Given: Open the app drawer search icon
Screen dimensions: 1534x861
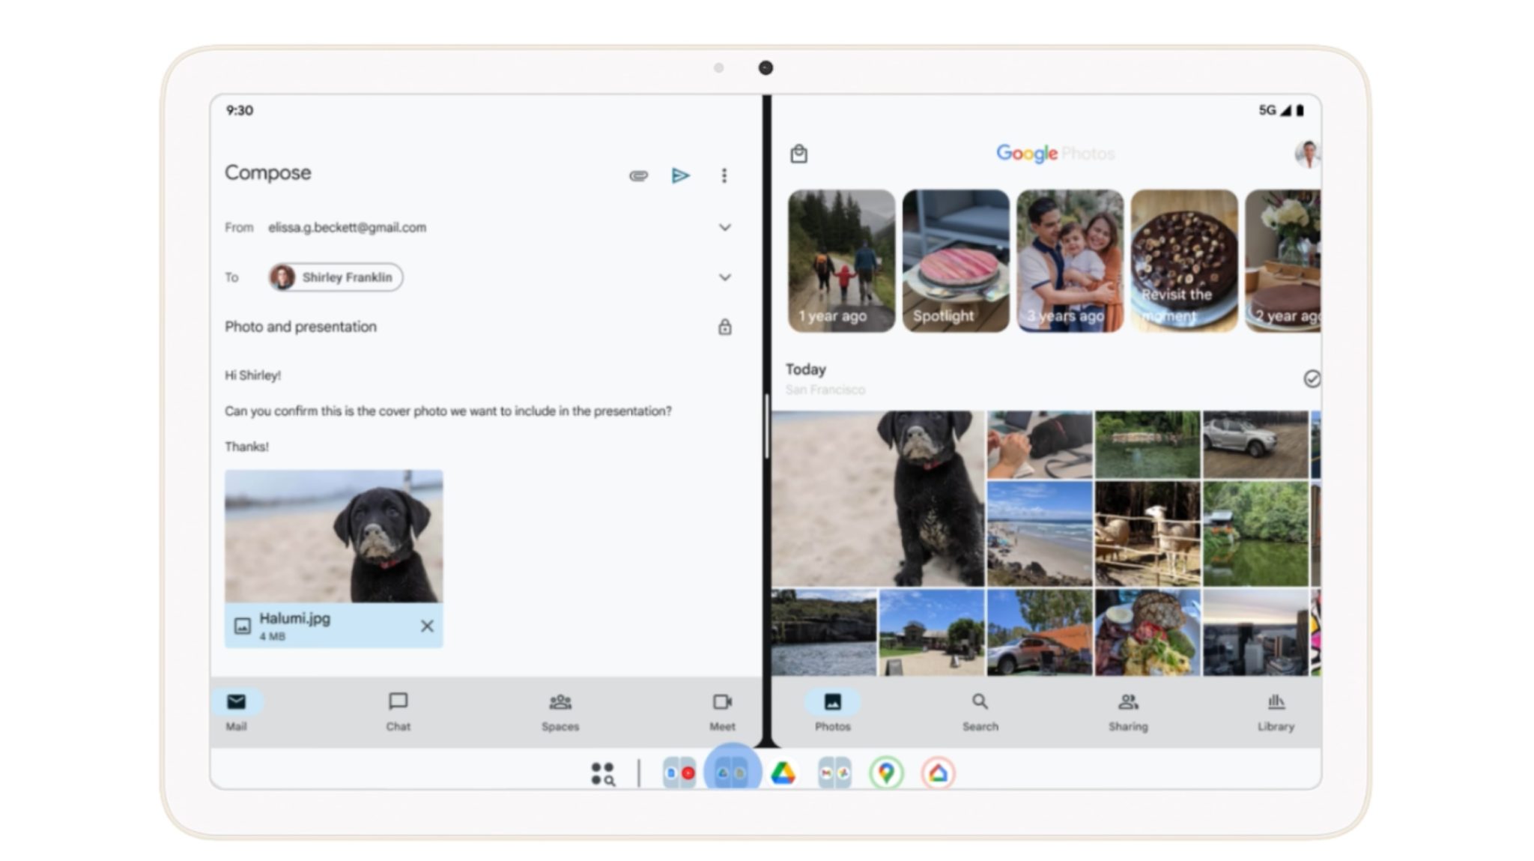Looking at the screenshot, I should (x=602, y=773).
